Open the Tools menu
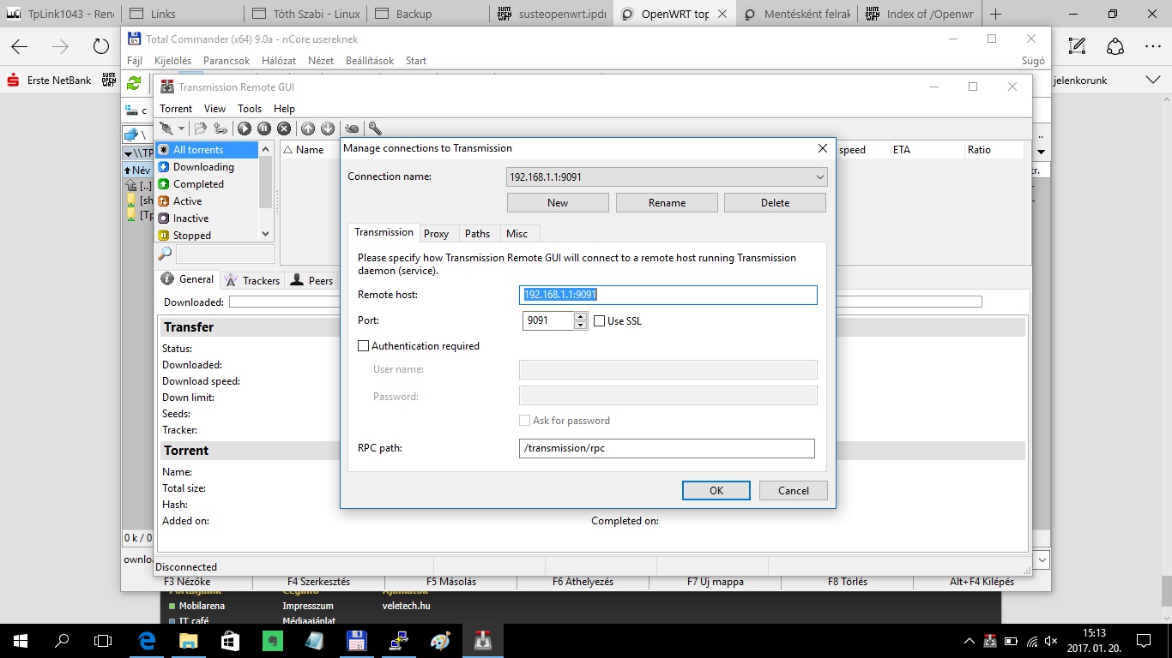This screenshot has height=658, width=1172. (x=250, y=109)
